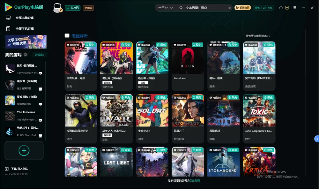The image size is (319, 189).
Task: Click the yellow square icon in the title bar
Action: [287, 8]
